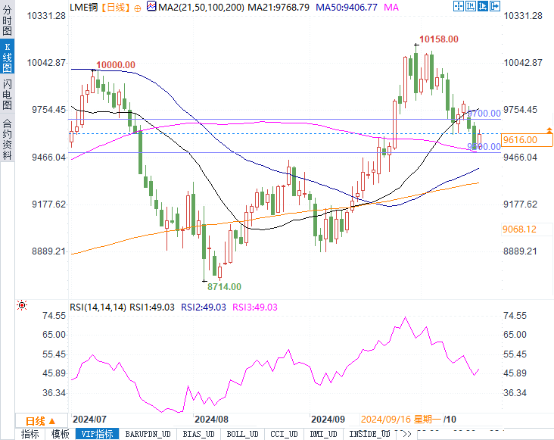554x440 pixels.
Task: Click the second icon in top-right toolbar
Action: [x=471, y=7]
